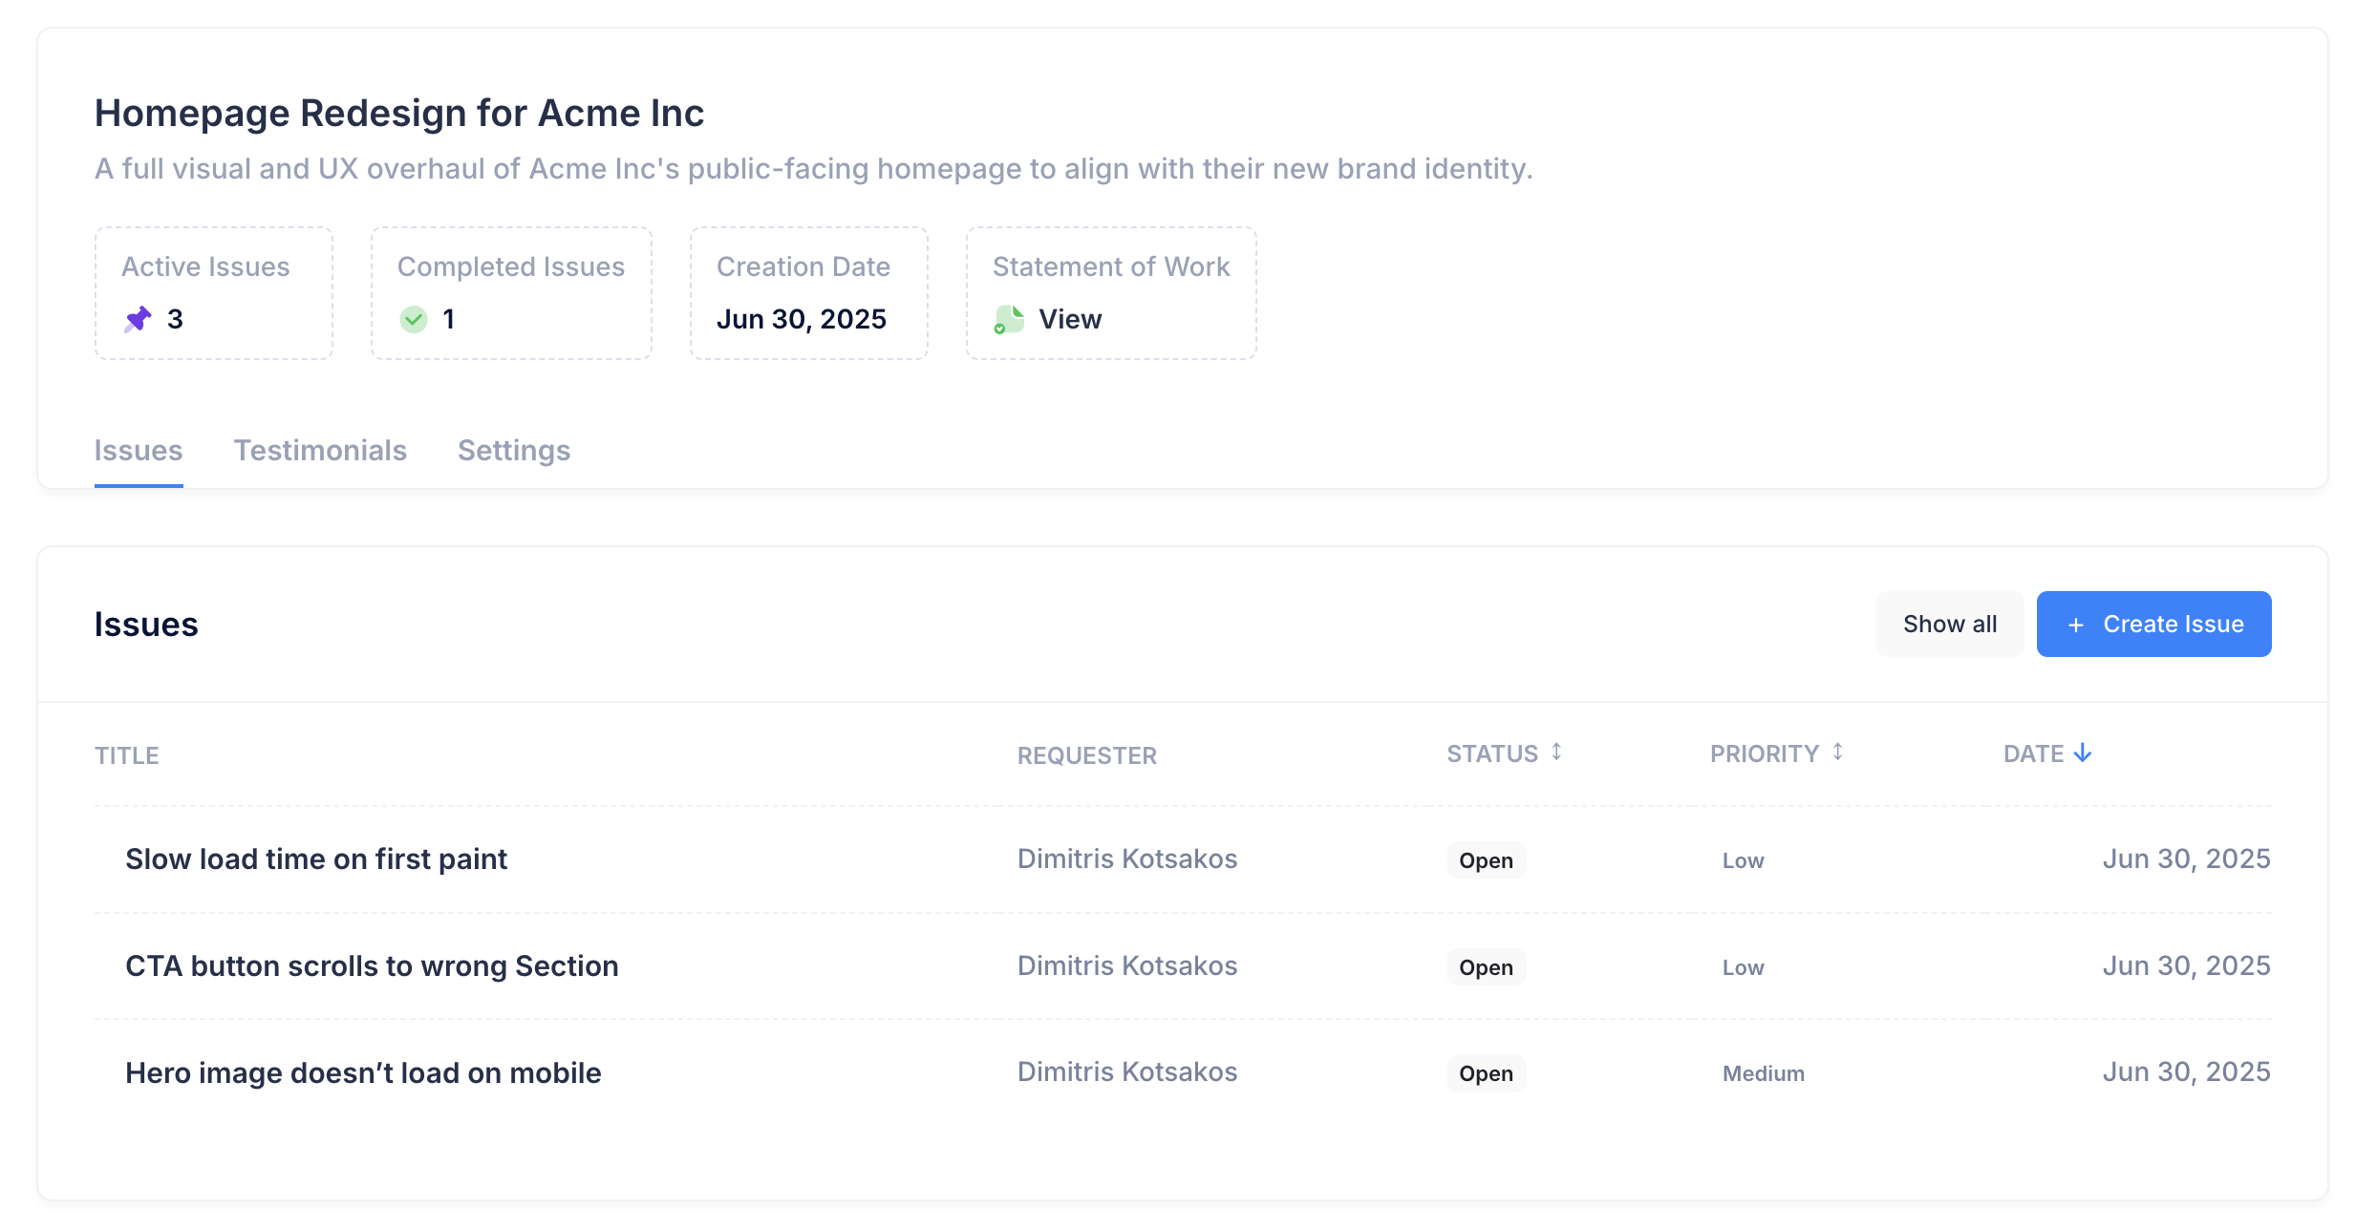The width and height of the screenshot is (2356, 1230).
Task: Open the Settings tab
Action: [514, 451]
